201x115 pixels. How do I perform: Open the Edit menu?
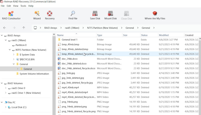pyautogui.click(x=9, y=6)
